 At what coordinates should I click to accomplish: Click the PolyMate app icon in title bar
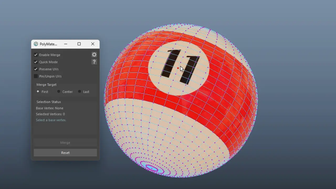coord(36,44)
